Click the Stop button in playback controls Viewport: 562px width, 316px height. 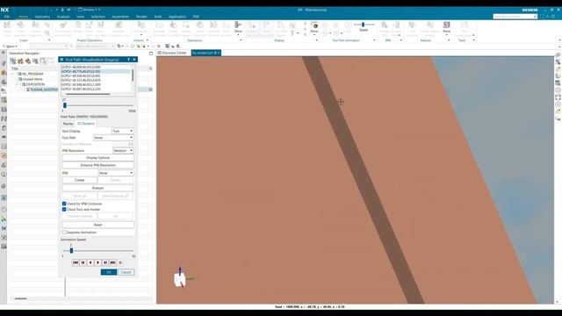click(120, 262)
